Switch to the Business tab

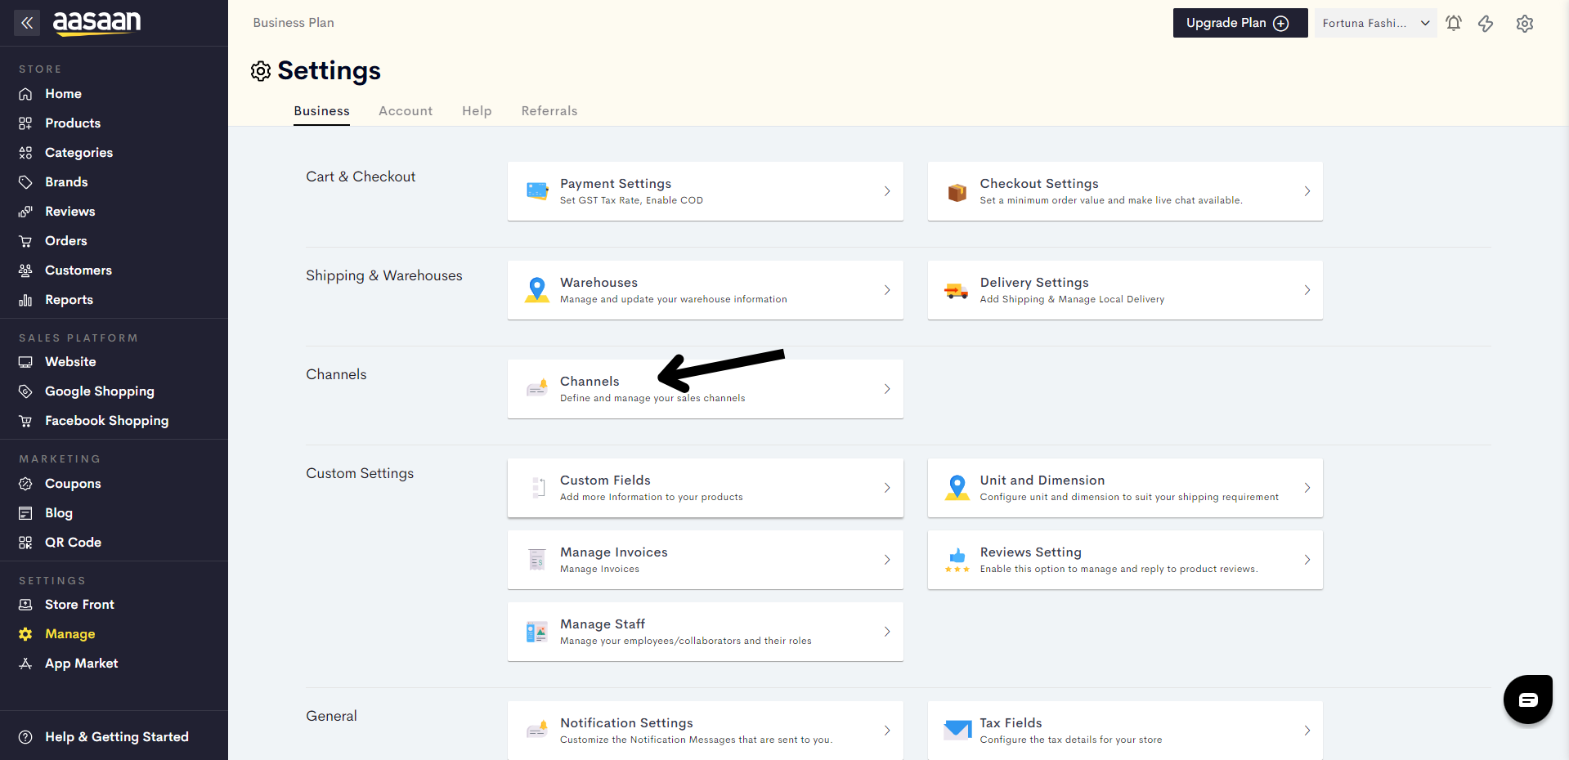coord(322,111)
